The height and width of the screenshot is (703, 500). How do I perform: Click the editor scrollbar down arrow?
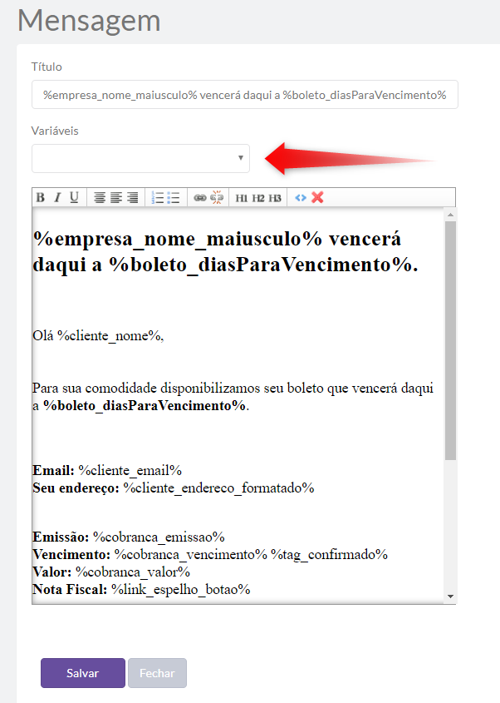click(450, 597)
